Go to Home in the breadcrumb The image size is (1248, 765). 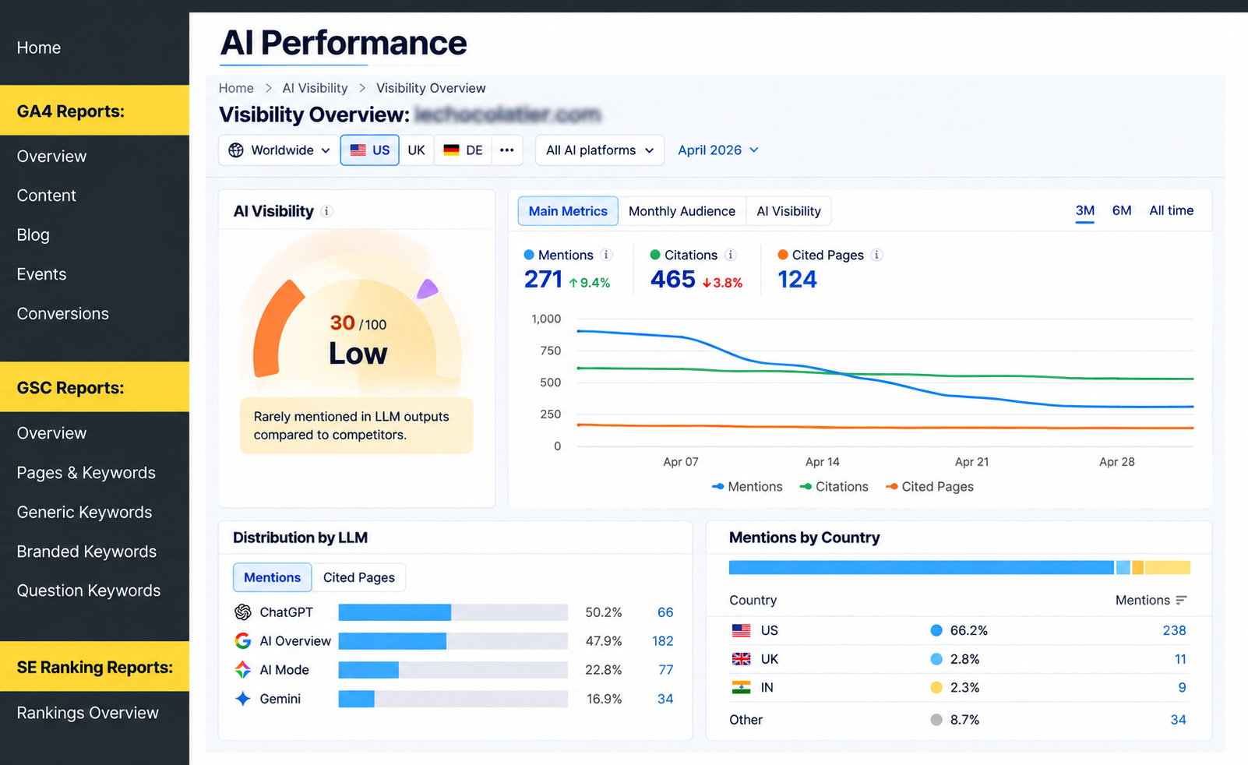click(236, 88)
